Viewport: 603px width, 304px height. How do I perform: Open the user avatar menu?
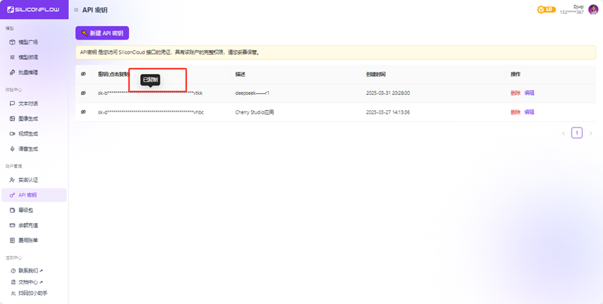point(593,9)
